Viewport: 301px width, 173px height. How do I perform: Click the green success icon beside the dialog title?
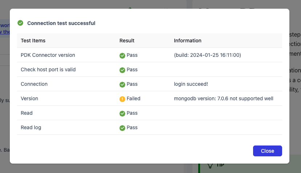pos(20,23)
